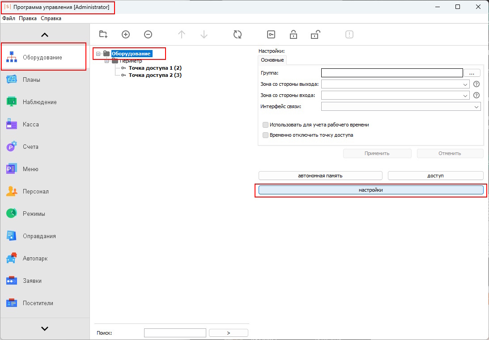The image size is (489, 340).
Task: Open the Правка menu
Action: (x=28, y=18)
